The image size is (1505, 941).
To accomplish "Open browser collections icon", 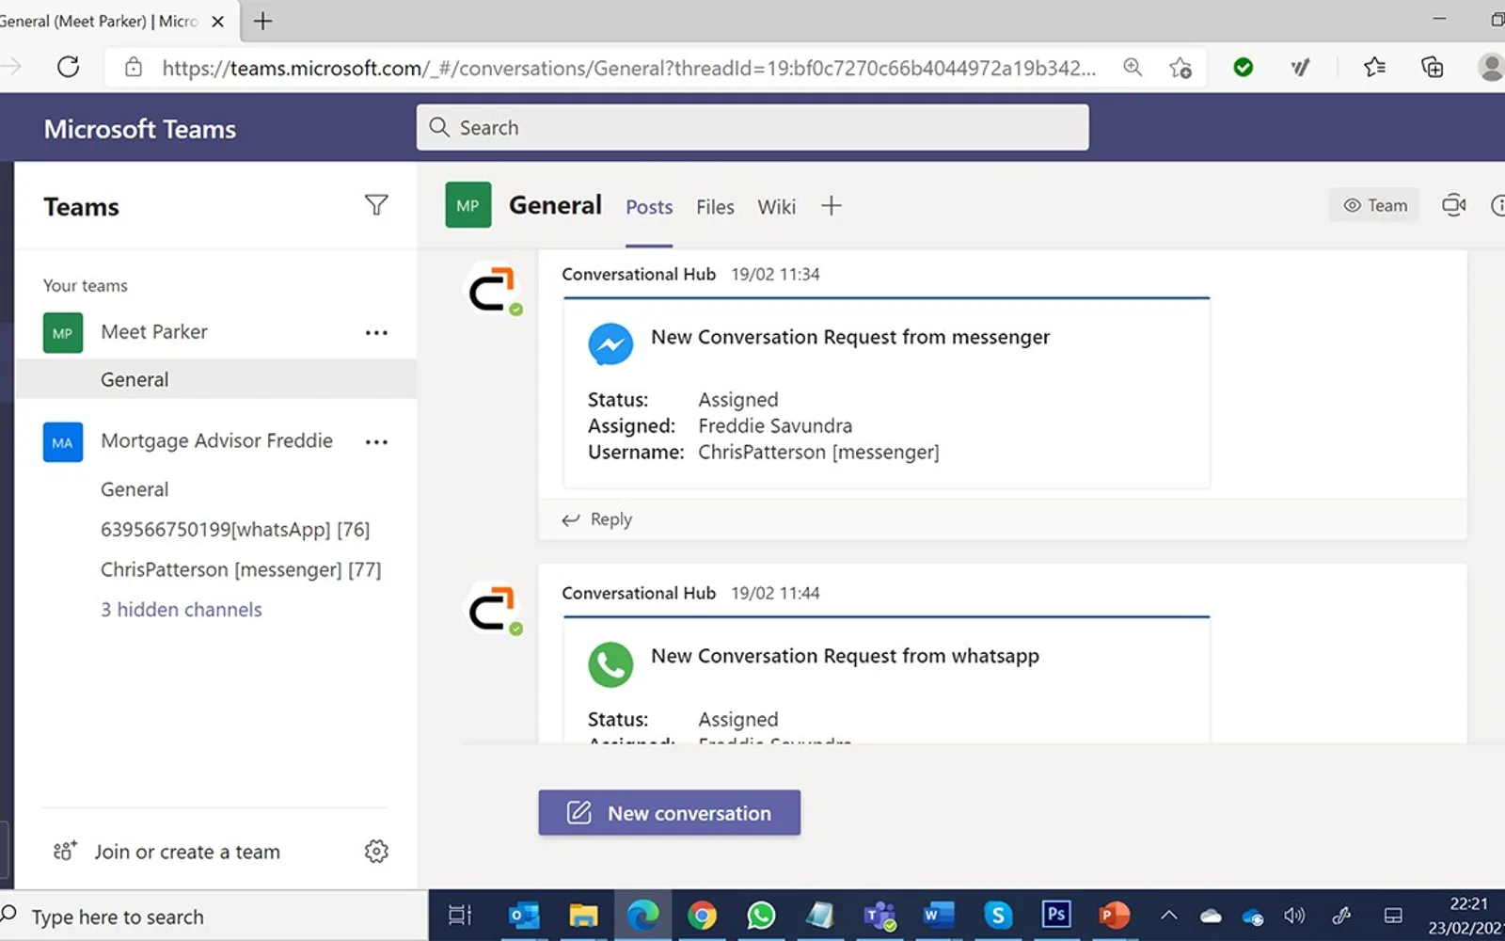I will tap(1432, 67).
